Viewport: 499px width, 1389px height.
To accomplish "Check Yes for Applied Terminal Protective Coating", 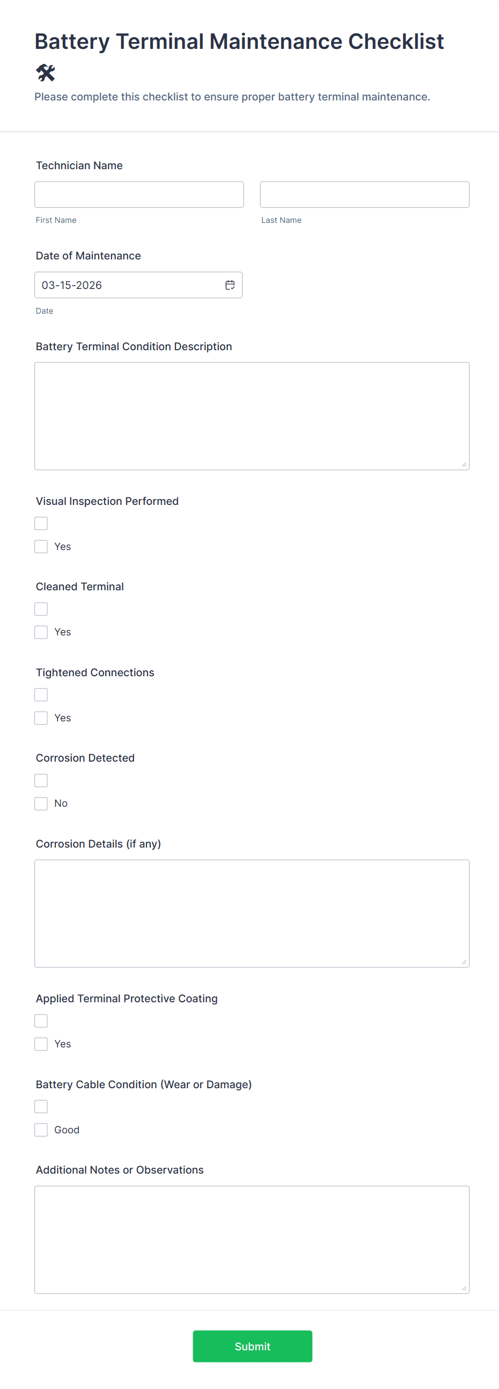I will click(x=41, y=1044).
